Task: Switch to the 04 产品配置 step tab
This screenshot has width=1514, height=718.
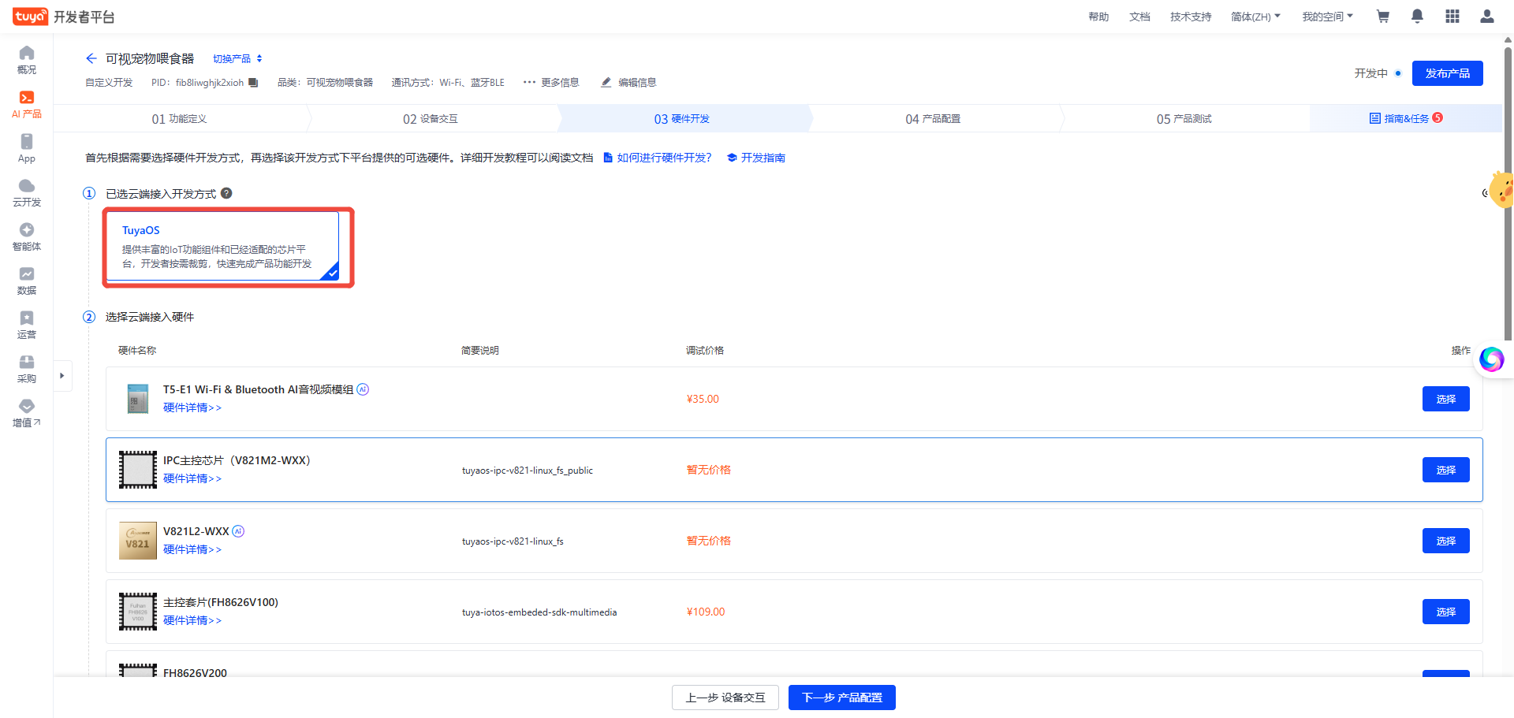Action: 932,119
